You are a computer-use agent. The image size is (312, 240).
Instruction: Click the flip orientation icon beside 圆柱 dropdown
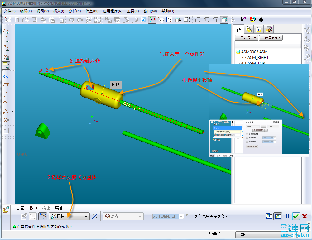click(x=95, y=216)
